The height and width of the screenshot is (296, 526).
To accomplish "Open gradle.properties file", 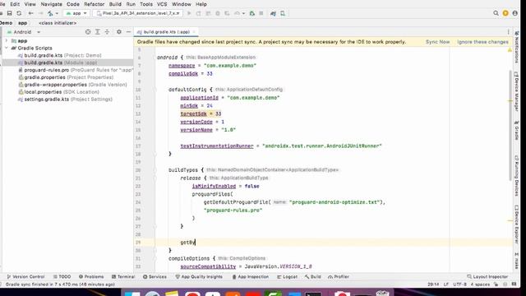I will click(x=66, y=77).
